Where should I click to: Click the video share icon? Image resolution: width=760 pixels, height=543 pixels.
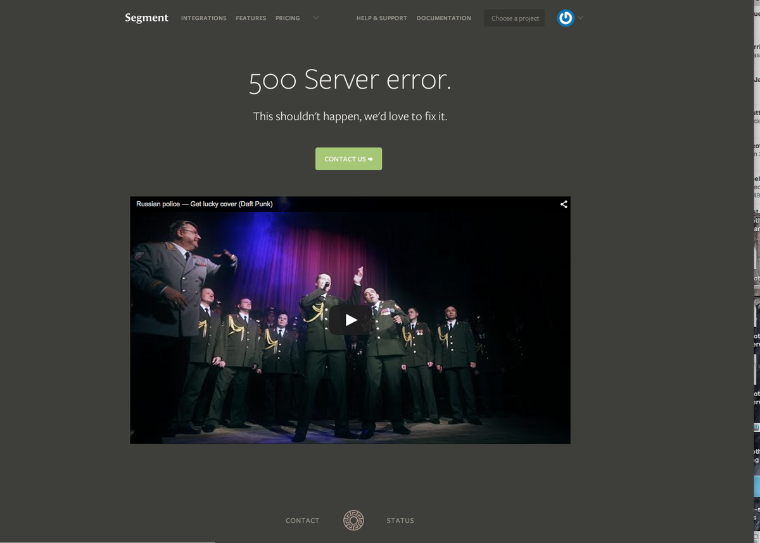point(564,204)
